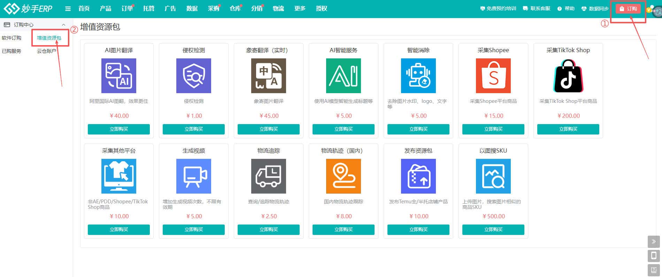Click 数据同步 in header
The image size is (662, 277).
(595, 9)
